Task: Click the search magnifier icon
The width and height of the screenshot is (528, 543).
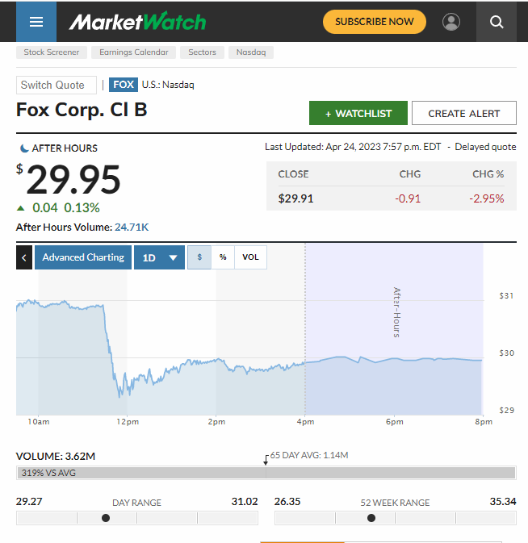Action: point(497,22)
